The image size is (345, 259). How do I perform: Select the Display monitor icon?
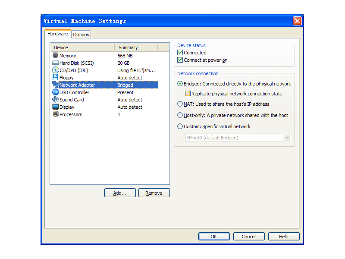coord(56,107)
